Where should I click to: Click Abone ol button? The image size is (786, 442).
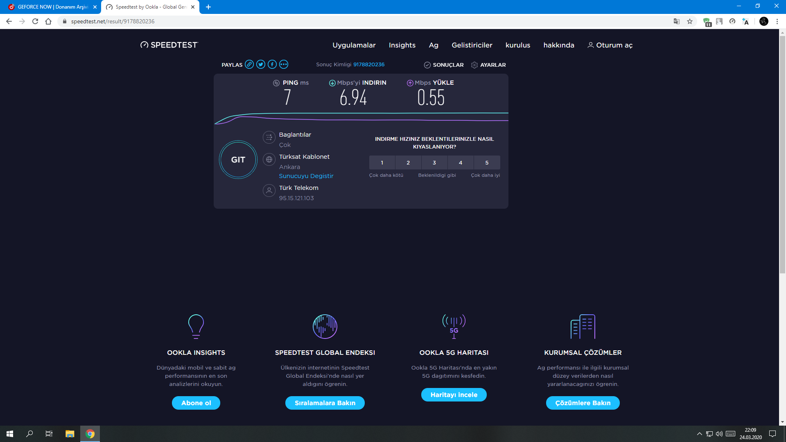pos(196,403)
